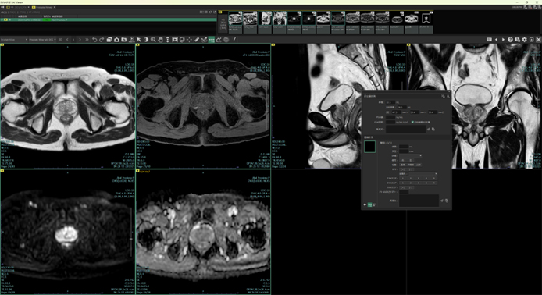Select the magnifier zoom tool
The image size is (542, 295).
(x=153, y=40)
